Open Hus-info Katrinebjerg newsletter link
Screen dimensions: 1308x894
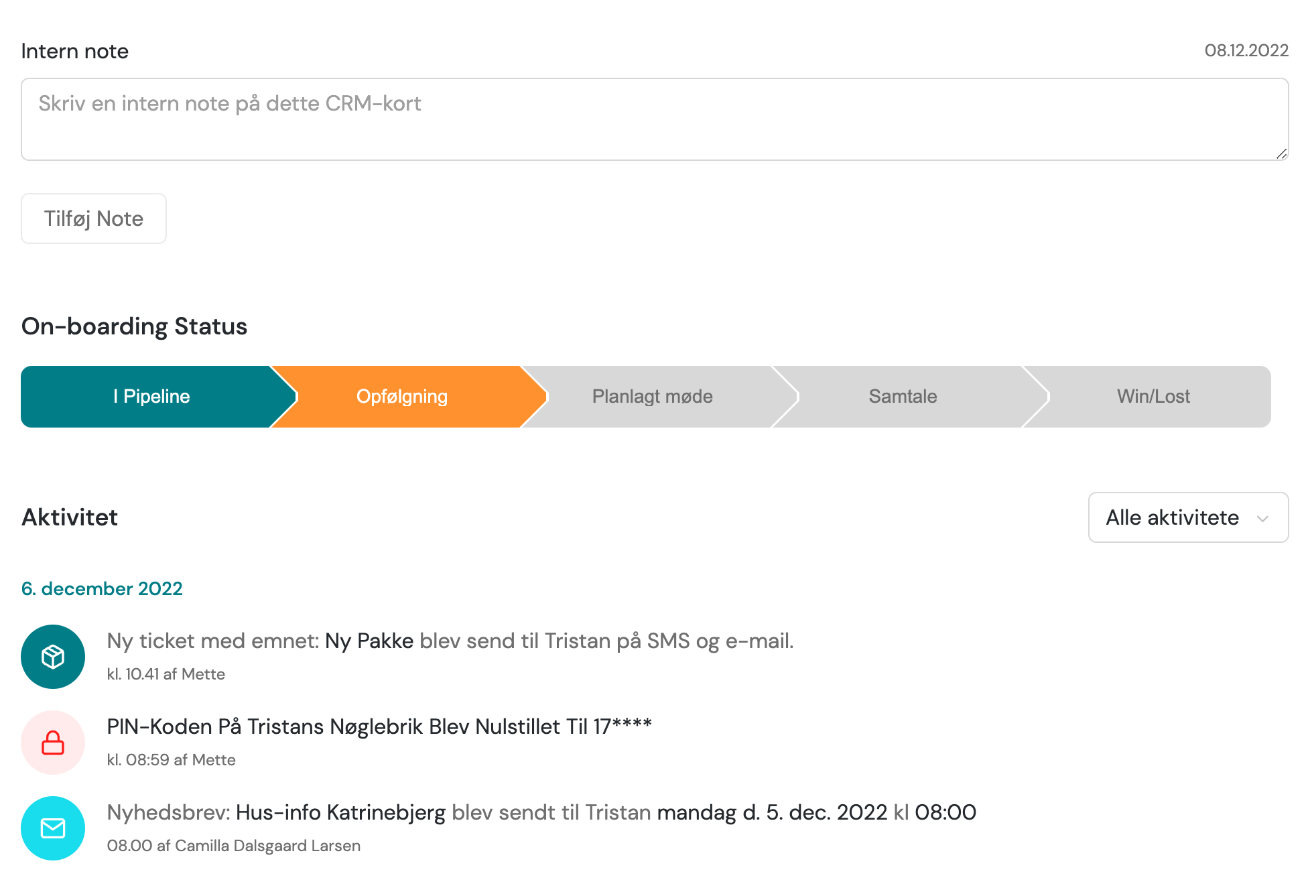[x=340, y=812]
